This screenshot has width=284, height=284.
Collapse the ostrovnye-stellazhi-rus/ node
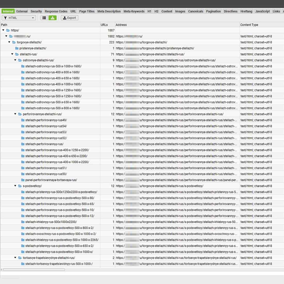[15, 60]
